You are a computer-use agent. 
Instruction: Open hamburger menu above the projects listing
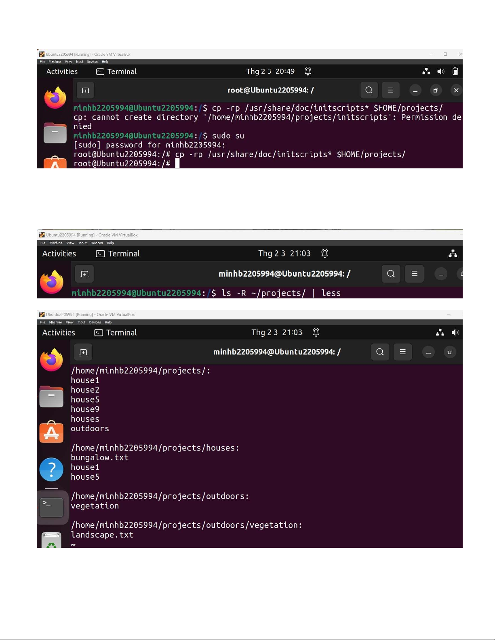click(402, 352)
